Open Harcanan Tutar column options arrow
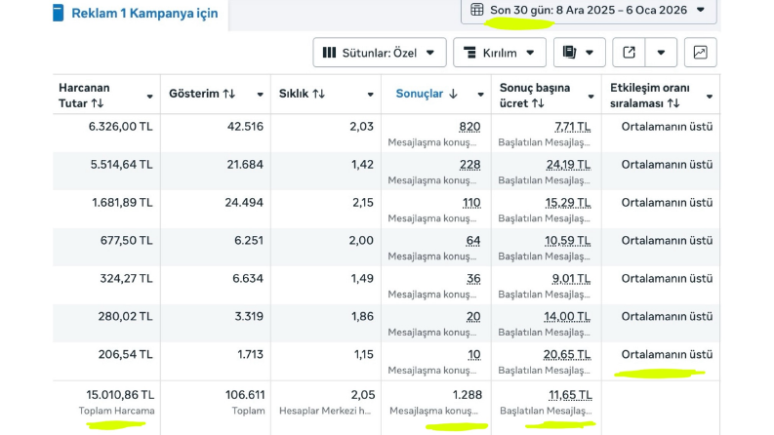Screen dimensions: 774x435 pos(149,97)
